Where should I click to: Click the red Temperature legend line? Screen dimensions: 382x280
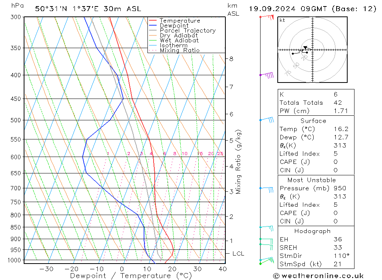[x=153, y=21]
